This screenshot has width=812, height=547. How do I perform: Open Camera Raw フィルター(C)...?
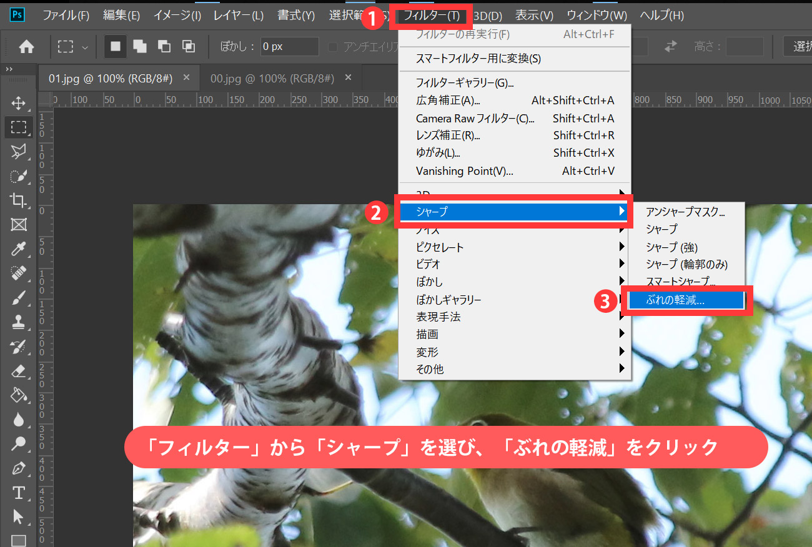(x=515, y=118)
